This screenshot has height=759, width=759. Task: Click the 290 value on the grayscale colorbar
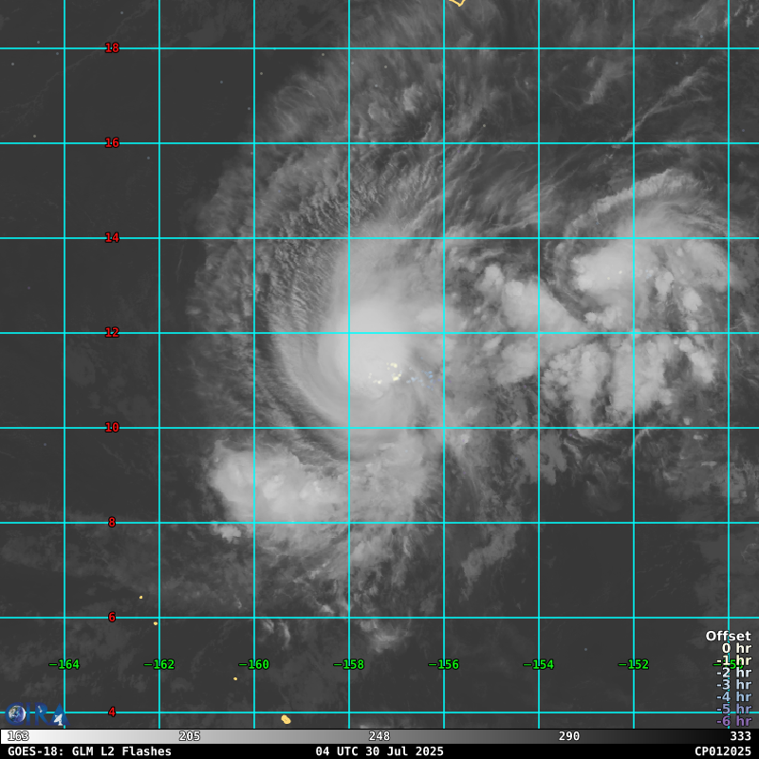[569, 736]
